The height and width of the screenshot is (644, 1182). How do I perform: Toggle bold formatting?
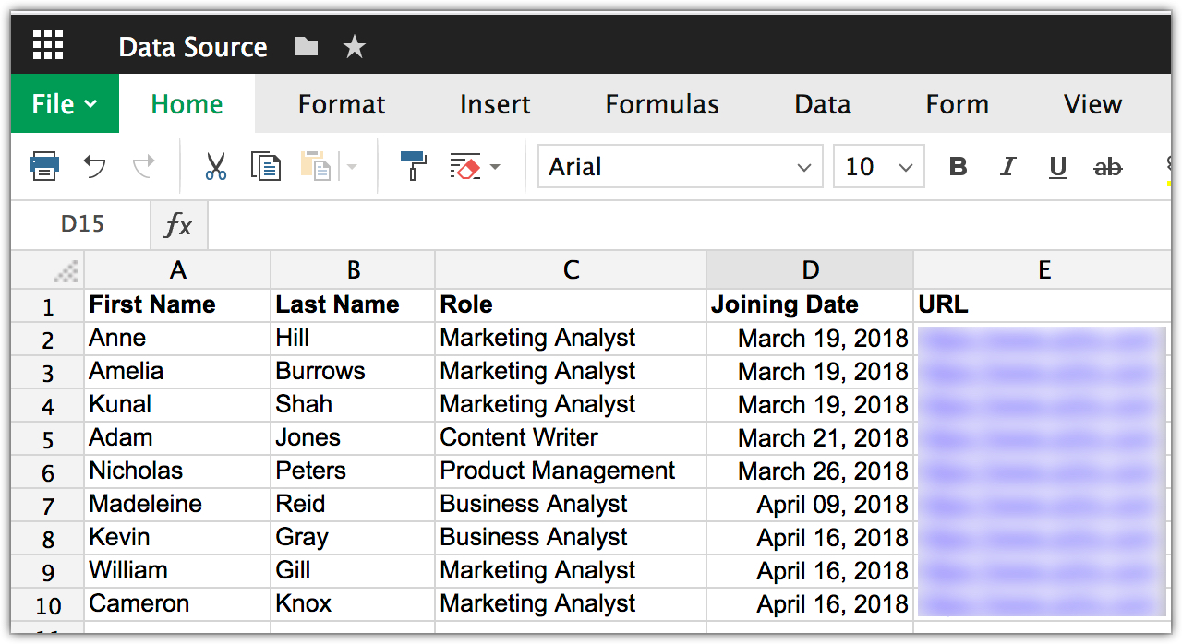tap(958, 166)
